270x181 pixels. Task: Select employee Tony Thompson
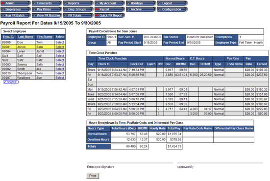coord(60,73)
